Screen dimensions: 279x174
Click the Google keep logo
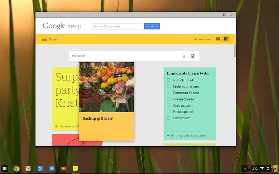[x=62, y=26]
